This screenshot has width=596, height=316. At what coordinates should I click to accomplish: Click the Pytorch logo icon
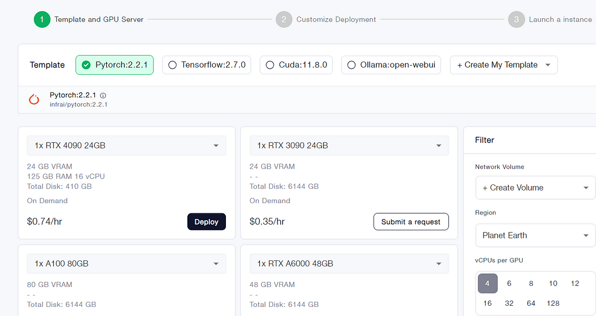(34, 99)
